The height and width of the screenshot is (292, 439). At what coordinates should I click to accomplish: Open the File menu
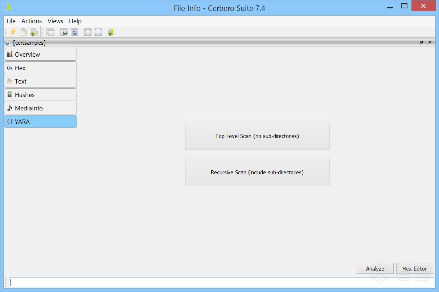[11, 21]
